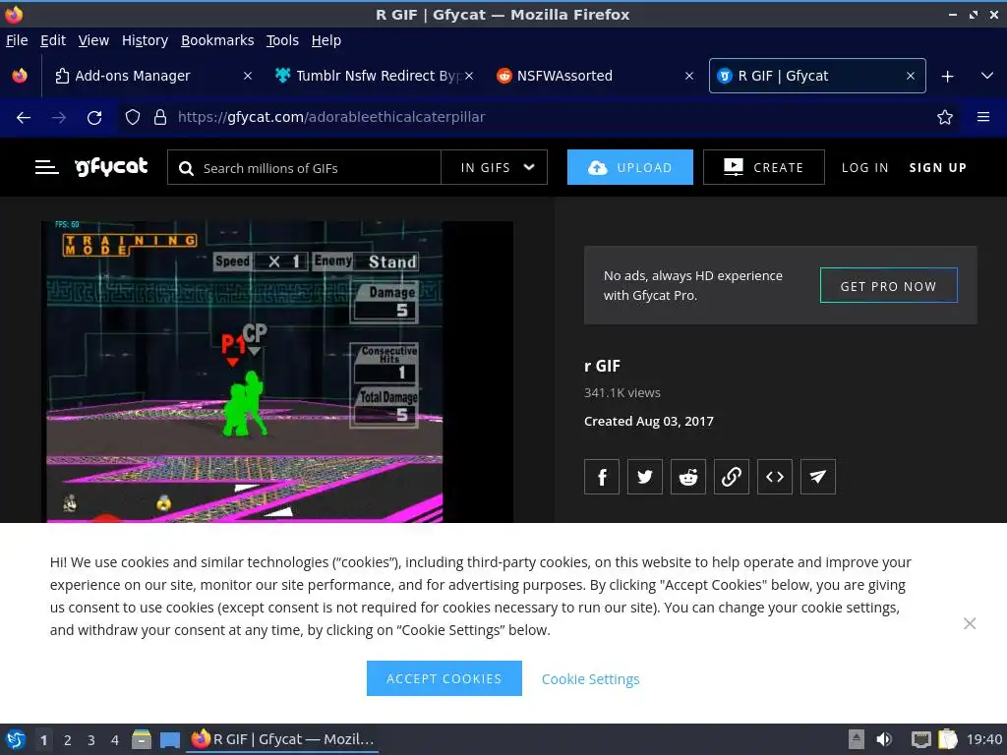Viewport: 1007px width, 755px height.
Task: Switch to Tumblr Nsfw Redirect tab
Action: [x=375, y=76]
